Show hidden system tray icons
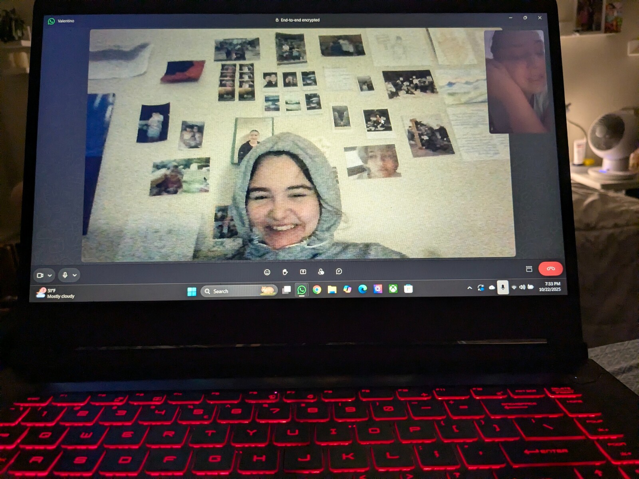The width and height of the screenshot is (639, 479). (470, 288)
